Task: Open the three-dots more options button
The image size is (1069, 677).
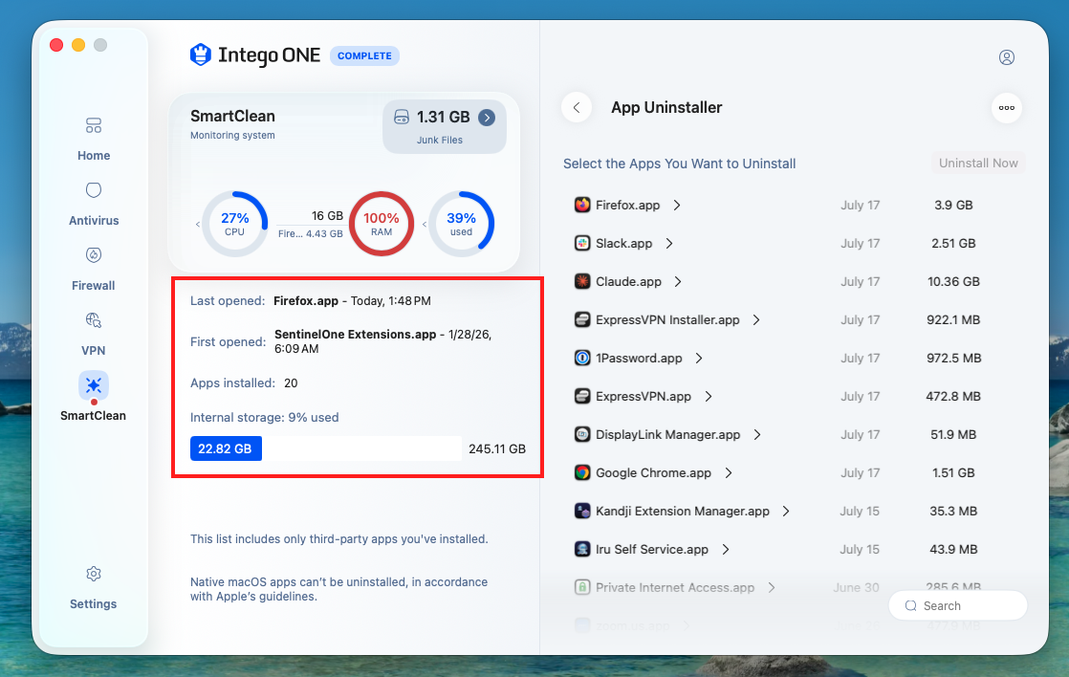Action: (1006, 108)
